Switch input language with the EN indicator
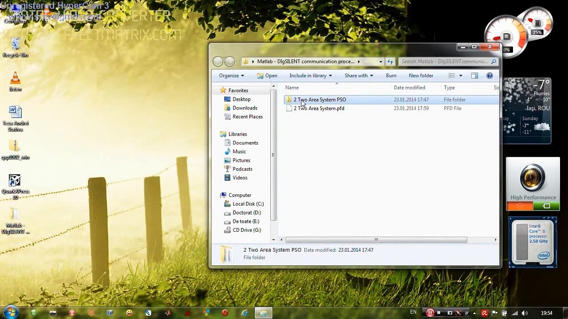The width and height of the screenshot is (568, 319). pyautogui.click(x=413, y=312)
